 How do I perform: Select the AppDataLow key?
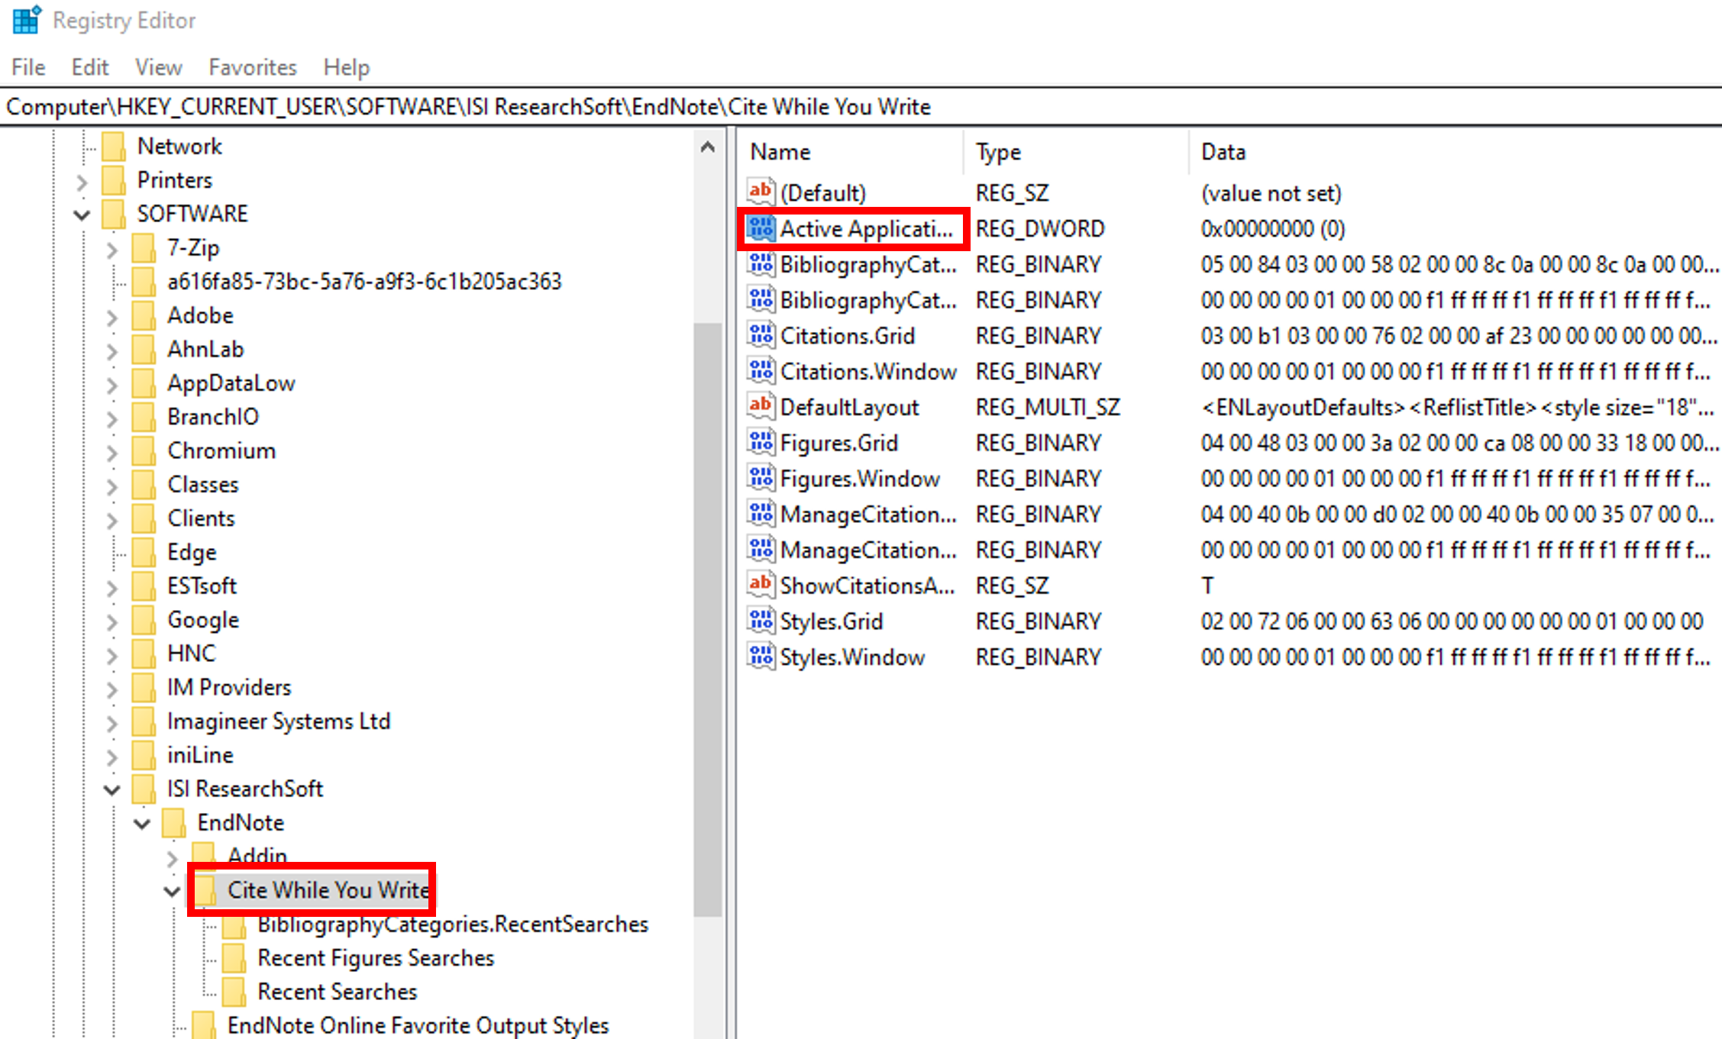pos(231,383)
